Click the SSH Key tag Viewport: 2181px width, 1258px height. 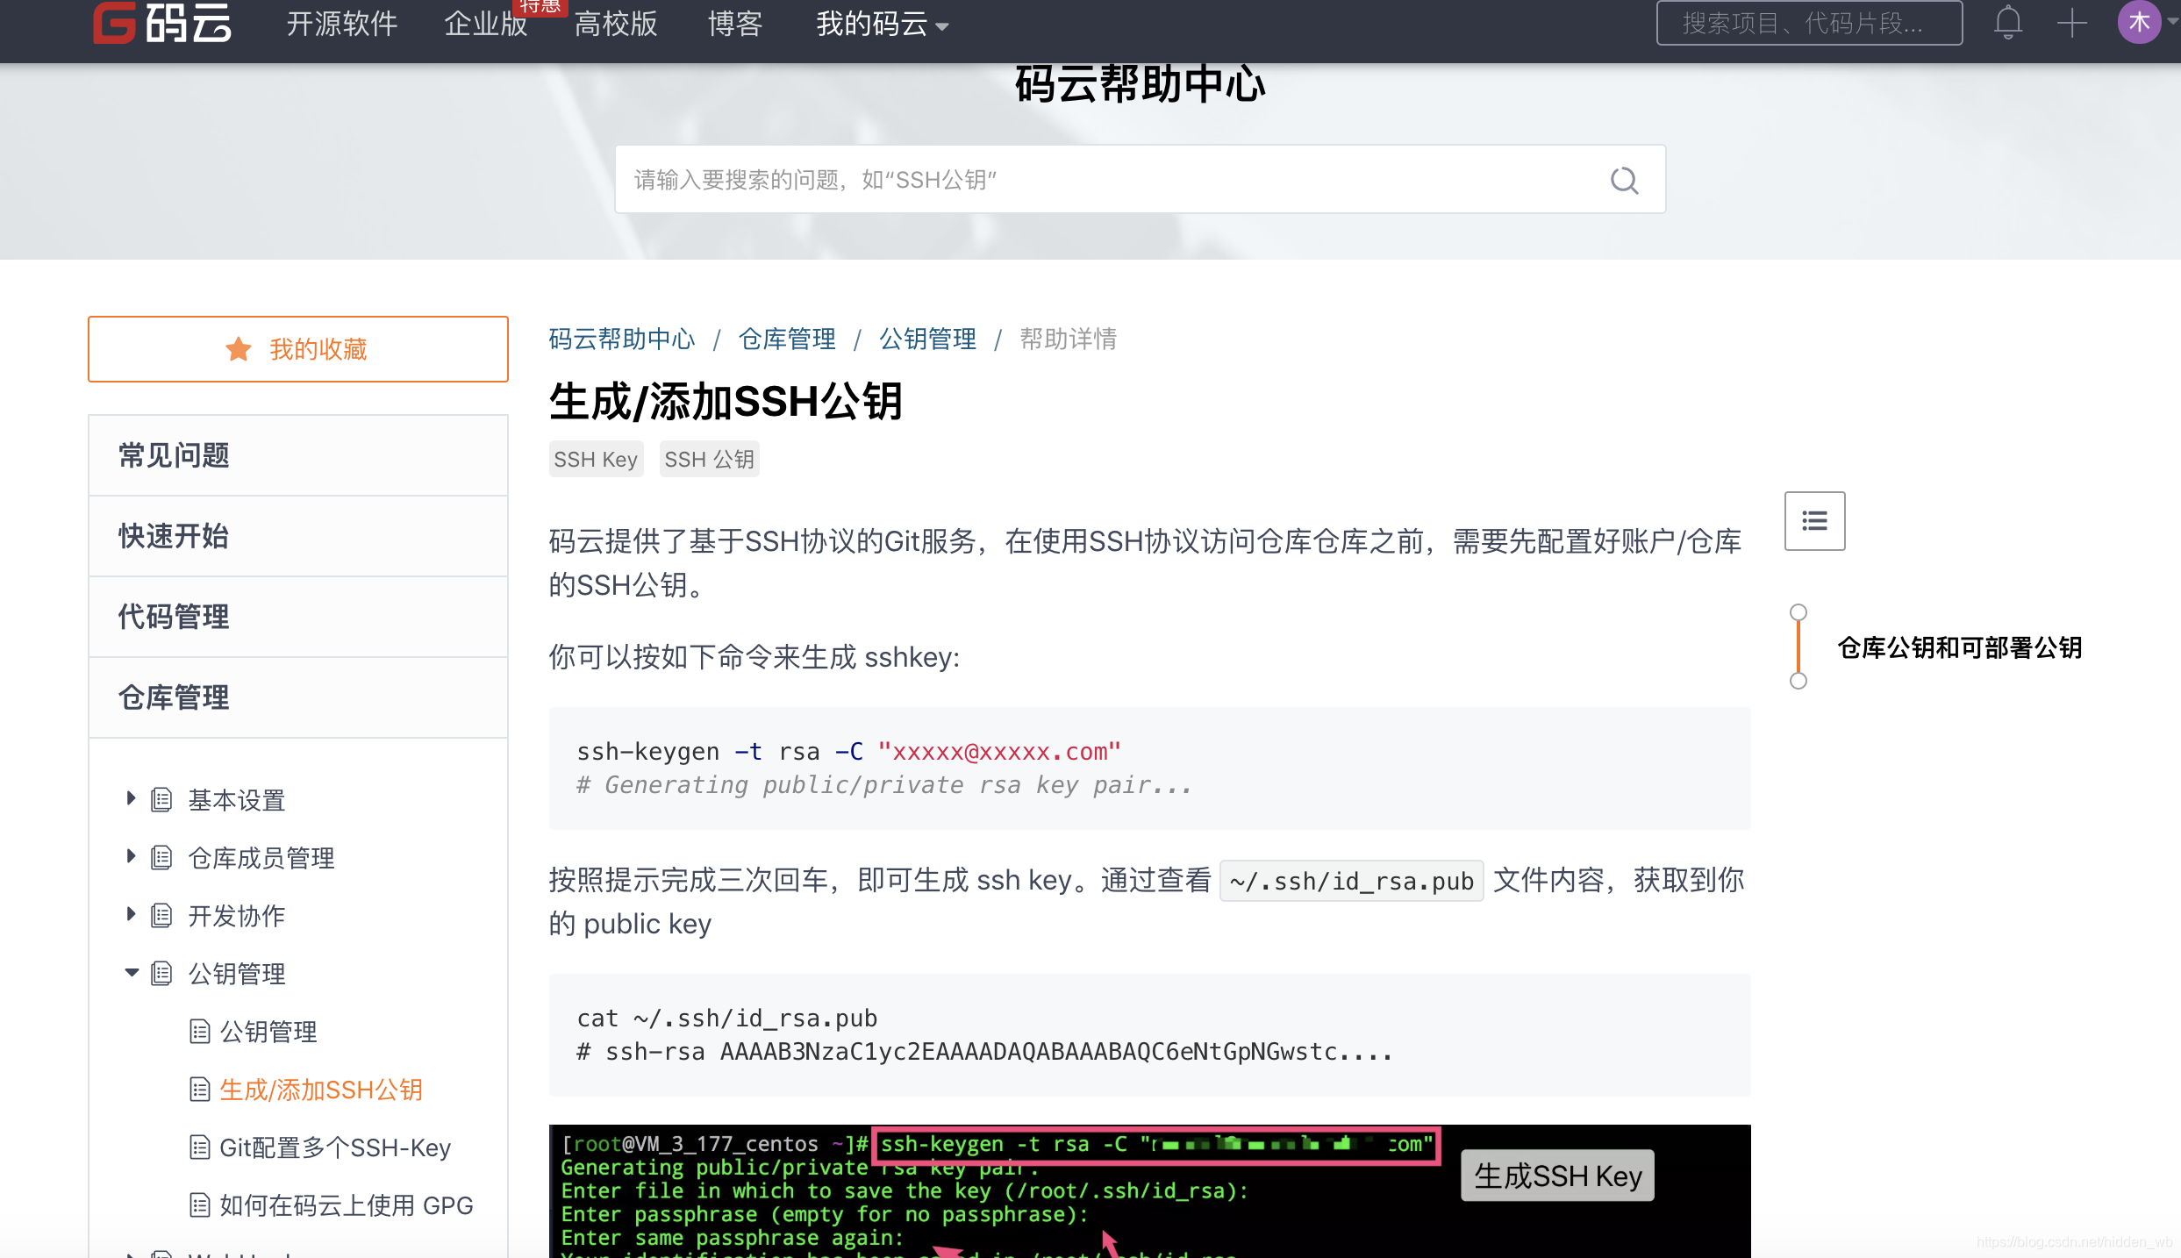point(596,459)
